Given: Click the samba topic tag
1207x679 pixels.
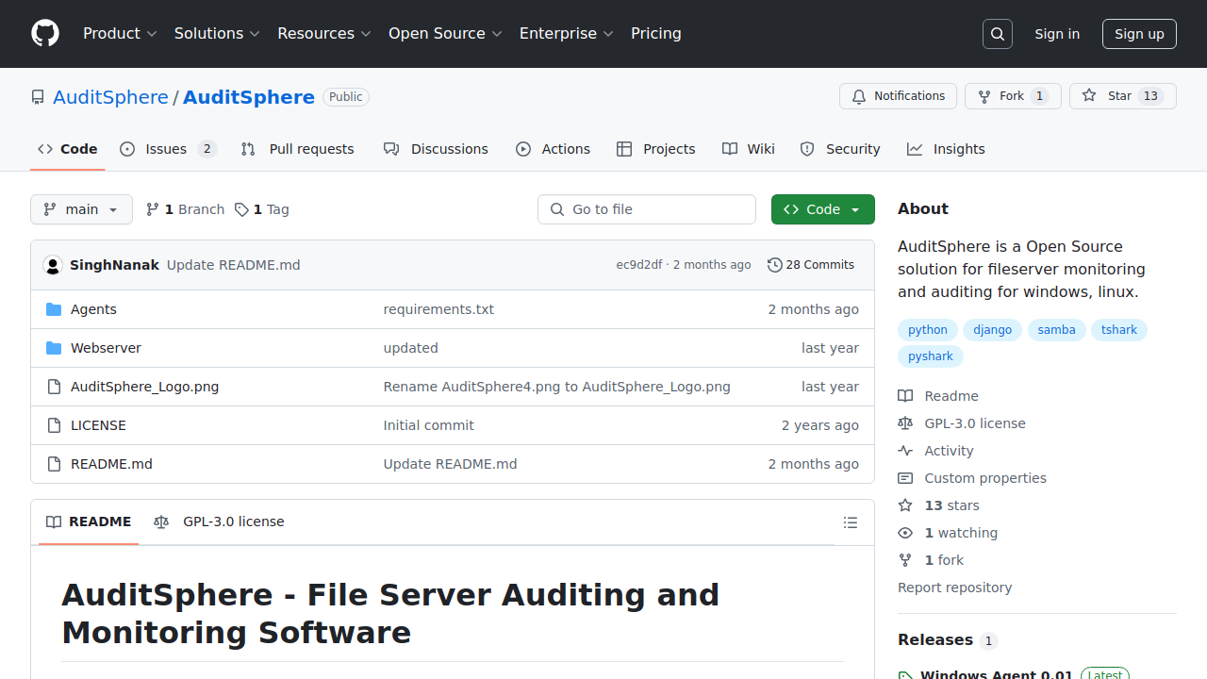Looking at the screenshot, I should point(1056,330).
